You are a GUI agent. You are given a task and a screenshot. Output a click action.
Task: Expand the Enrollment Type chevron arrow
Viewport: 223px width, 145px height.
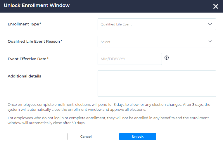tap(210, 24)
